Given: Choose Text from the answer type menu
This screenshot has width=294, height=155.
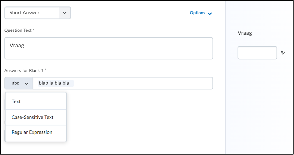Looking at the screenshot, I should (36, 101).
